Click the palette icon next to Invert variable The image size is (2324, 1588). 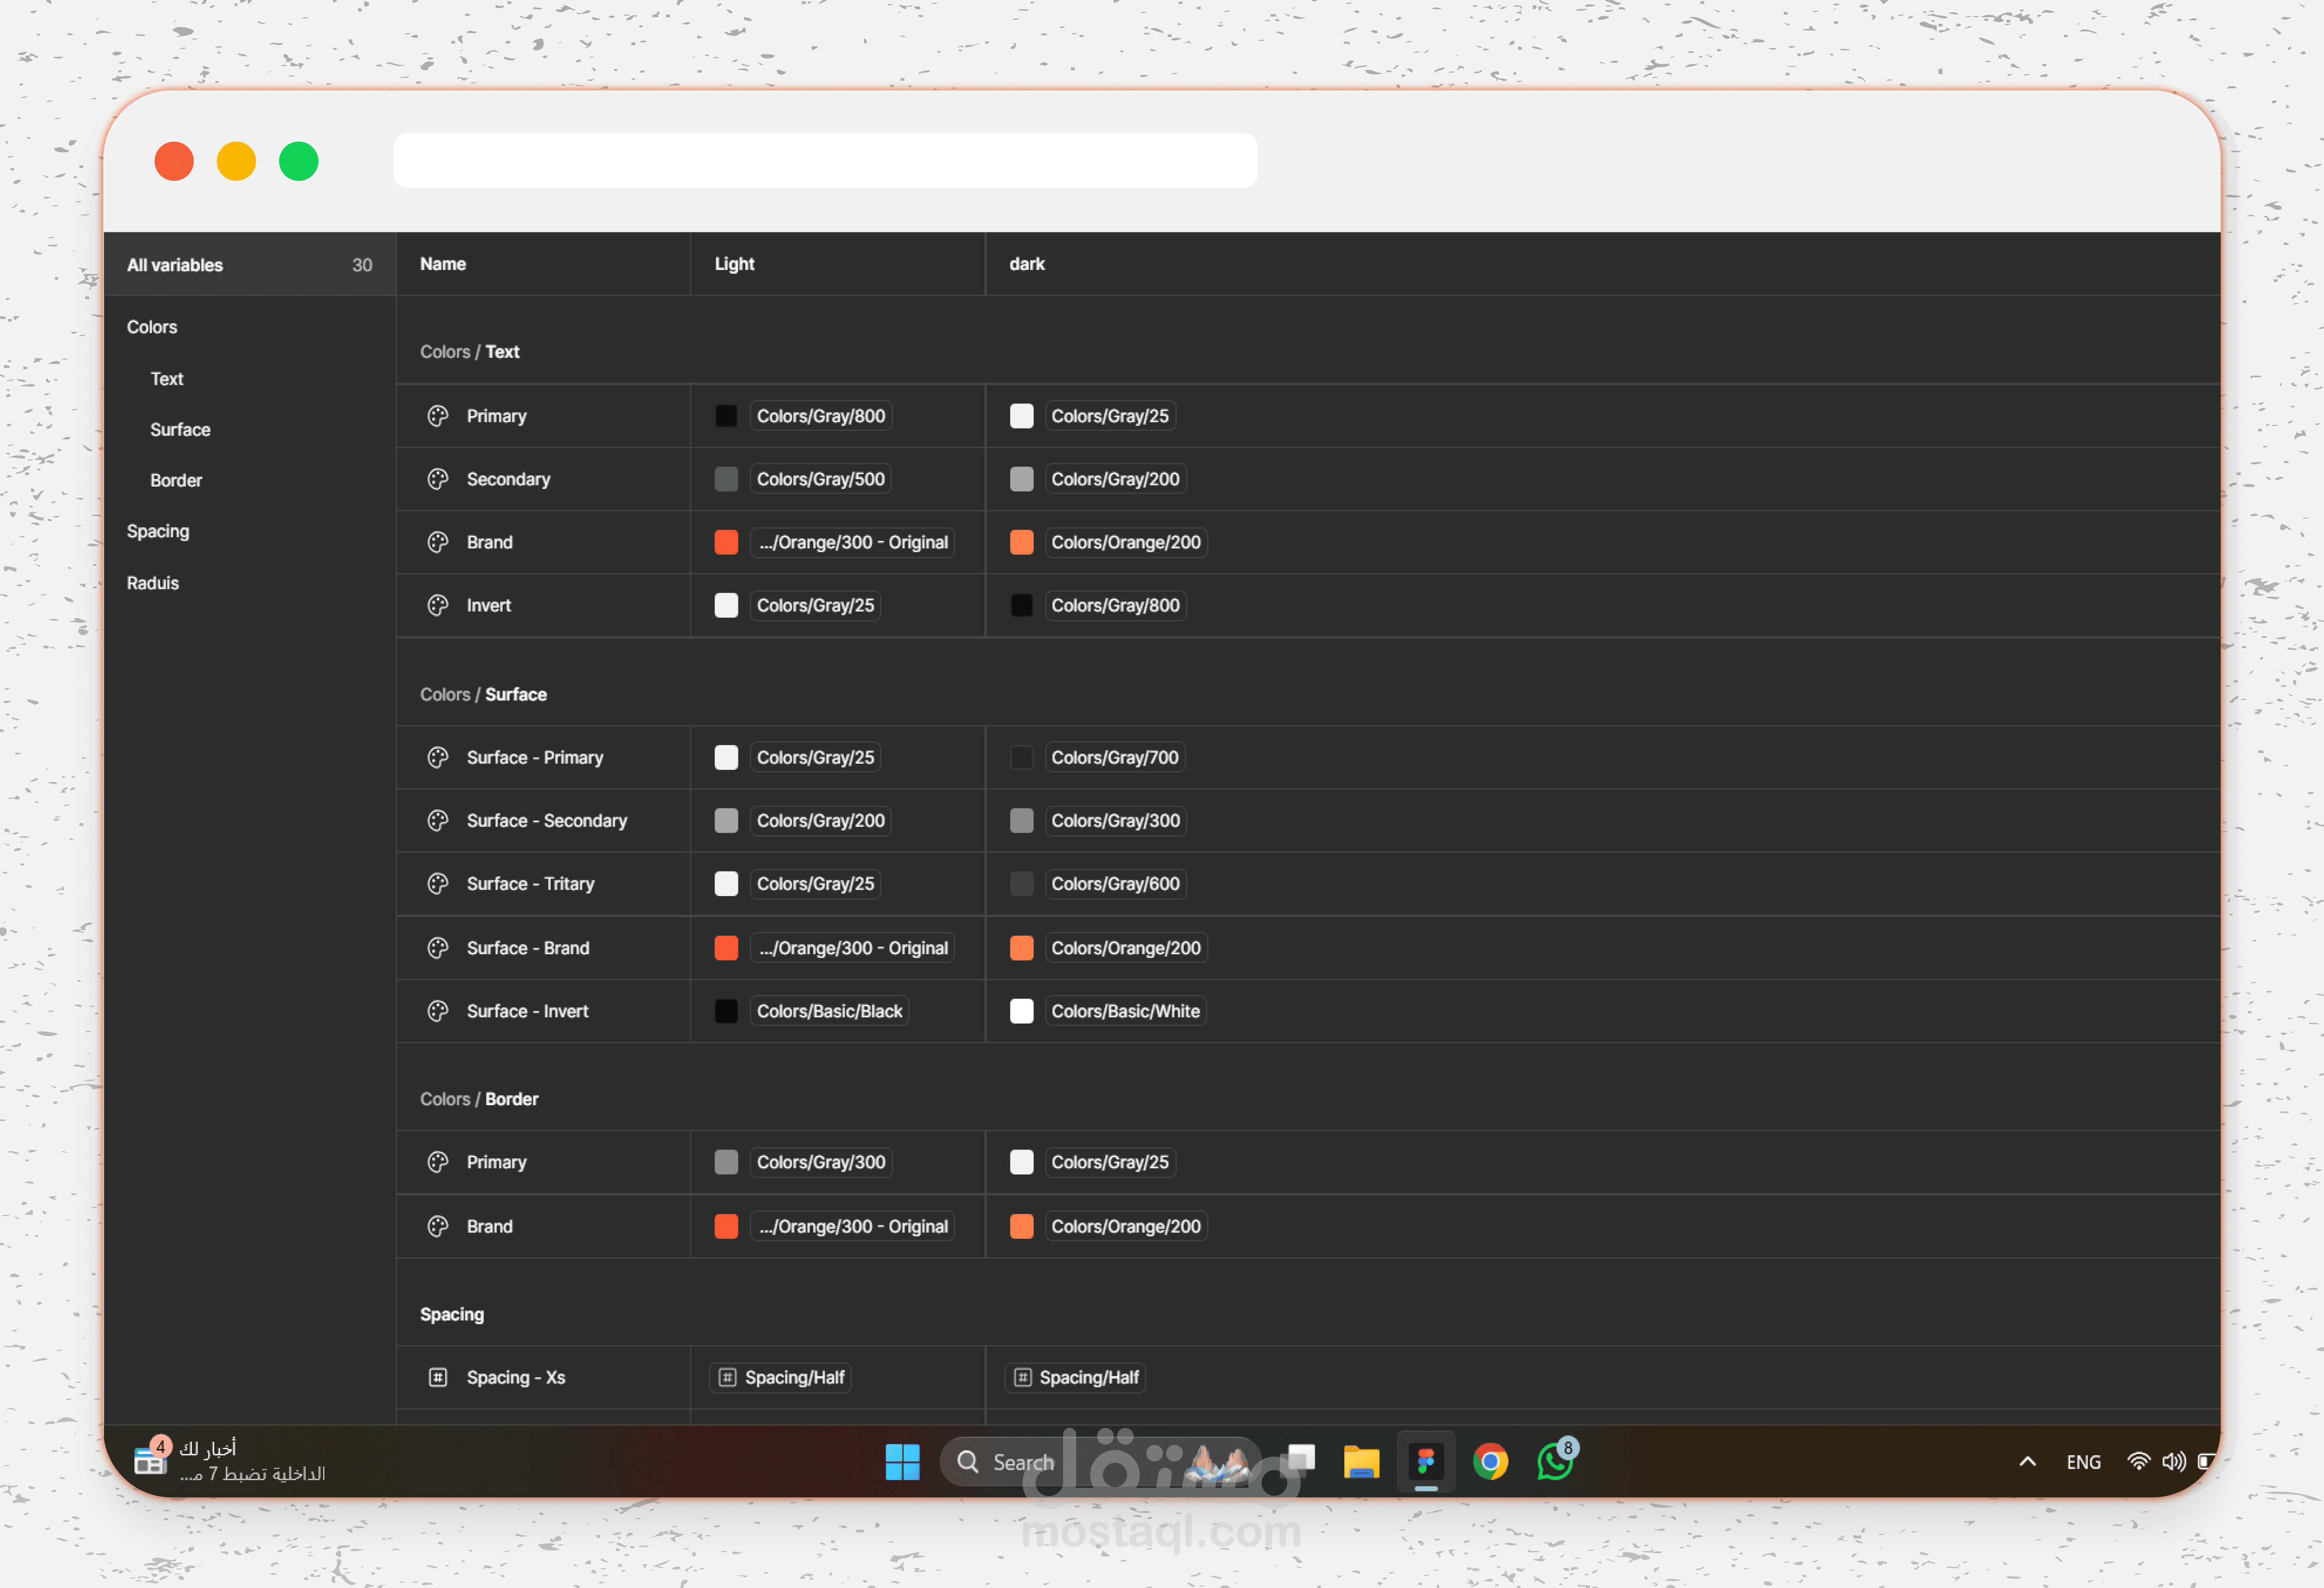[x=438, y=605]
